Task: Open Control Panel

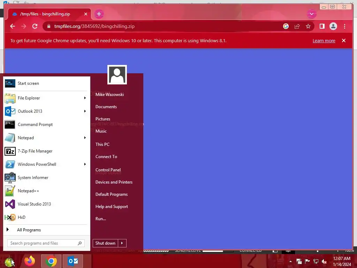Action: tap(108, 170)
